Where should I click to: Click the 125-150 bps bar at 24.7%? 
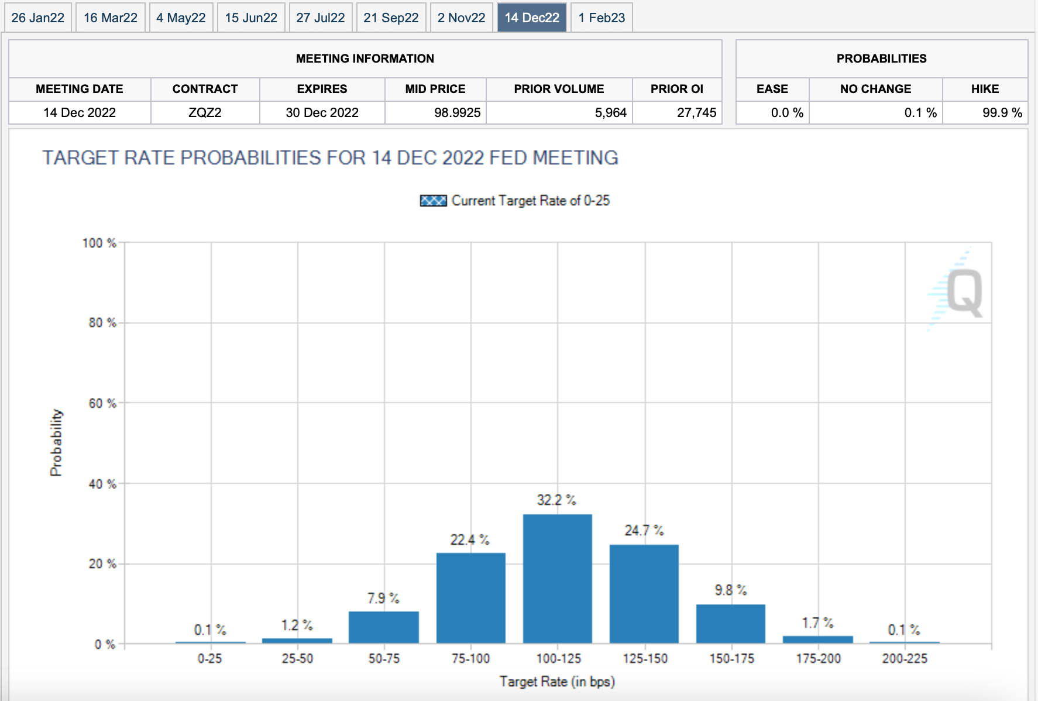coord(644,593)
